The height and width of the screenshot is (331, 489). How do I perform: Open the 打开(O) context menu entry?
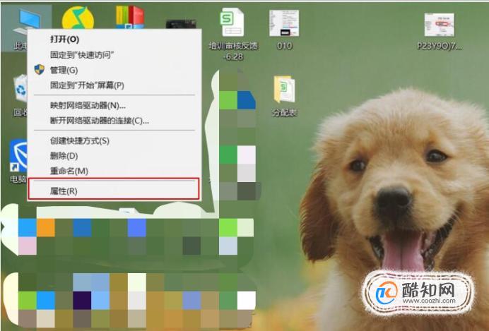[x=114, y=40]
